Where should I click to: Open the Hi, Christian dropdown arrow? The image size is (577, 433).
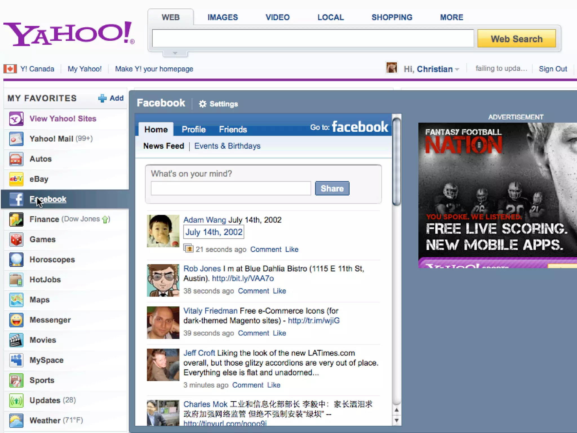[457, 69]
